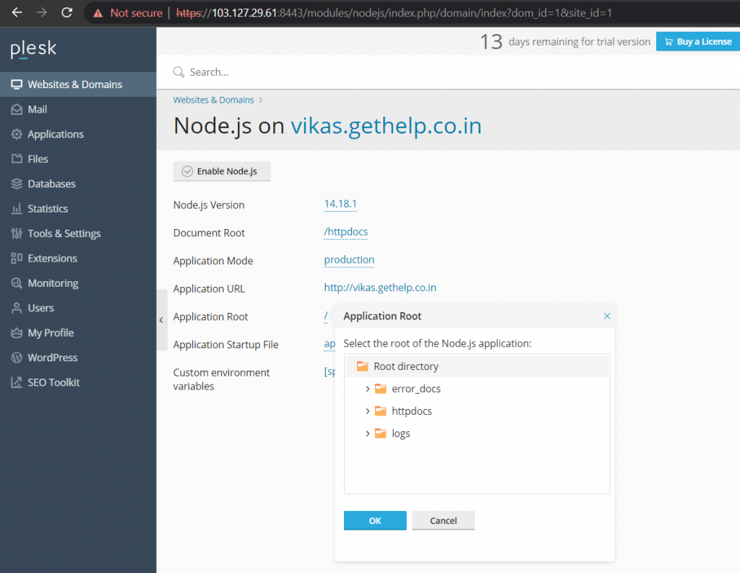Click the Enable Node.js button

(222, 171)
